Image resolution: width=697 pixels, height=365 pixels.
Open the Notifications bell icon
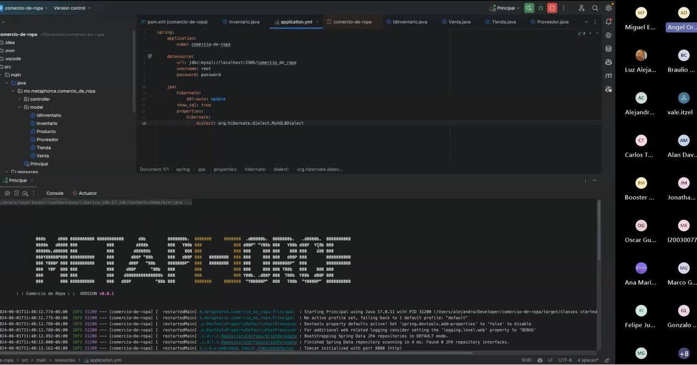(x=608, y=22)
